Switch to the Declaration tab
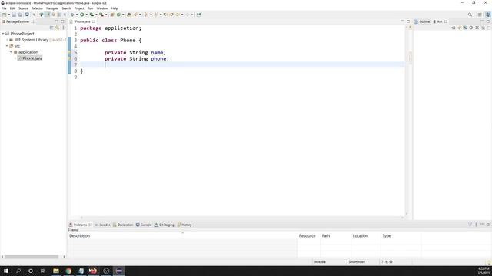 click(x=123, y=225)
